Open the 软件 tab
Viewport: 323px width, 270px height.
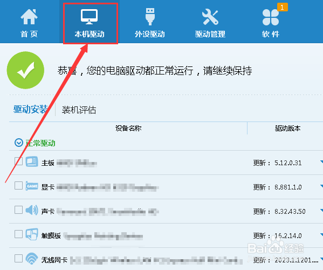pyautogui.click(x=271, y=23)
